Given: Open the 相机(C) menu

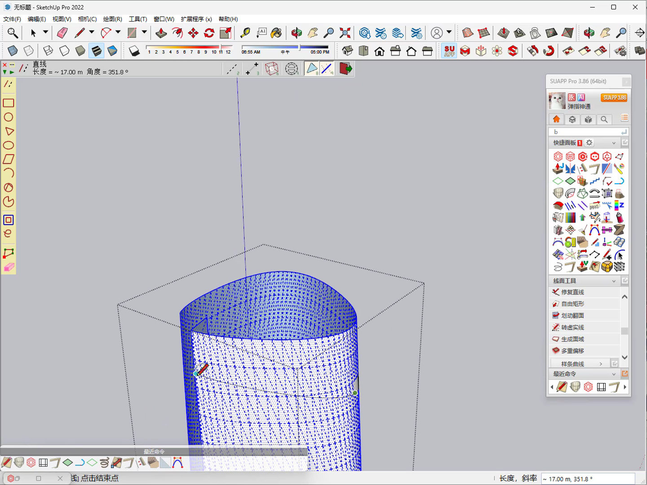Looking at the screenshot, I should pos(87,19).
